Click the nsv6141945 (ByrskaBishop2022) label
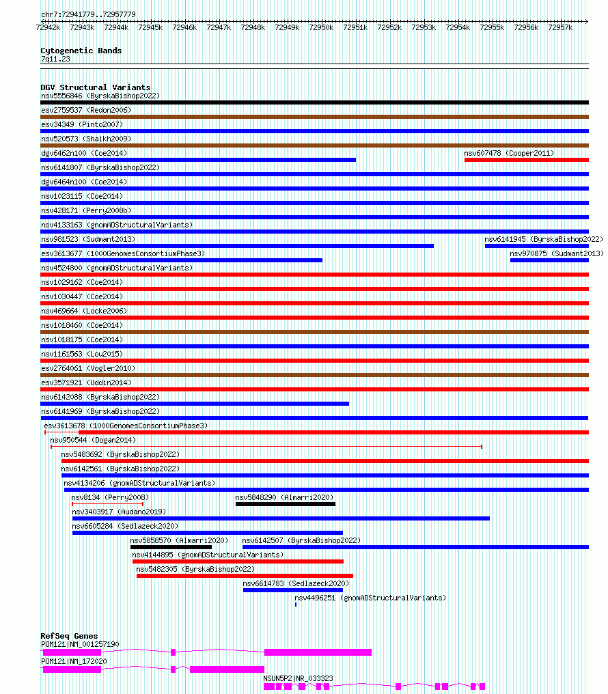608x694 pixels. (544, 240)
